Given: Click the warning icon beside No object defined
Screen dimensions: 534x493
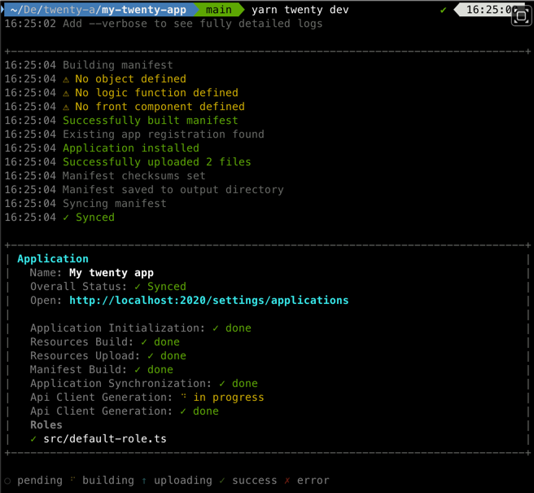Looking at the screenshot, I should [66, 80].
